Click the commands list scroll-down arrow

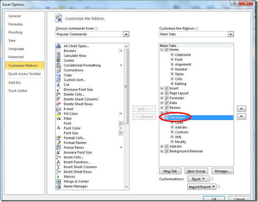[126, 187]
